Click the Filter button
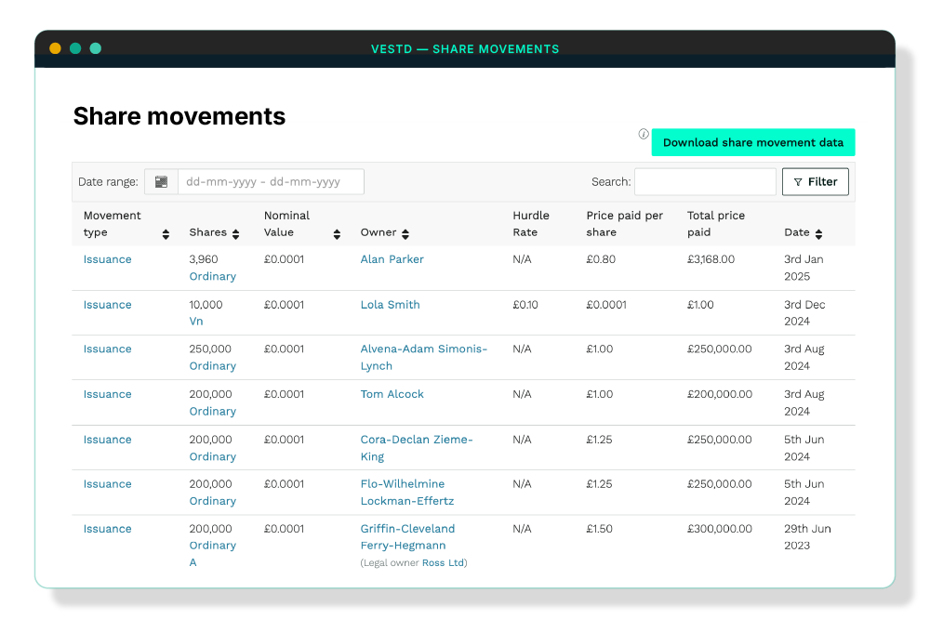Viewport: 930px width, 619px height. tap(816, 182)
